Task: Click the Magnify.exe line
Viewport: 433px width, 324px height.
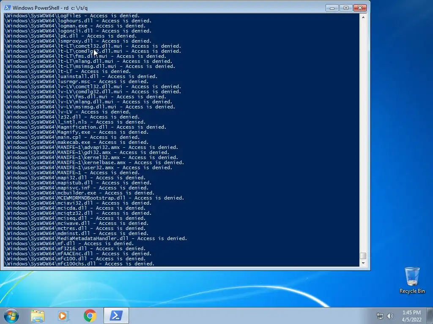Action: click(x=77, y=132)
